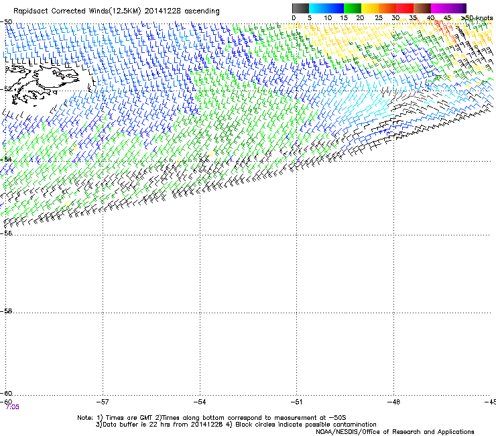Click the longitude label '-57'
Image resolution: width=496 pixels, height=436 pixels.
103,402
